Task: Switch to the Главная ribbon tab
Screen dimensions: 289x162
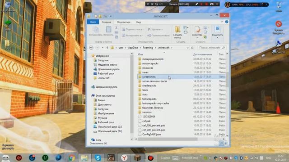Action: click(x=107, y=22)
